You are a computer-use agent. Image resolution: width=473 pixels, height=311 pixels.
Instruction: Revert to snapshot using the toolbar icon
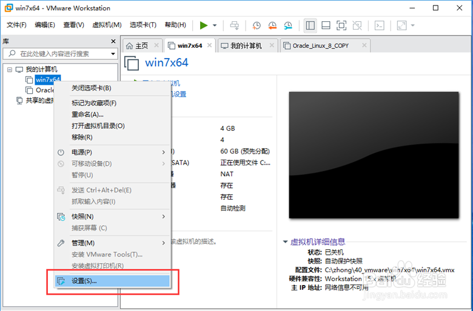pyautogui.click(x=272, y=25)
